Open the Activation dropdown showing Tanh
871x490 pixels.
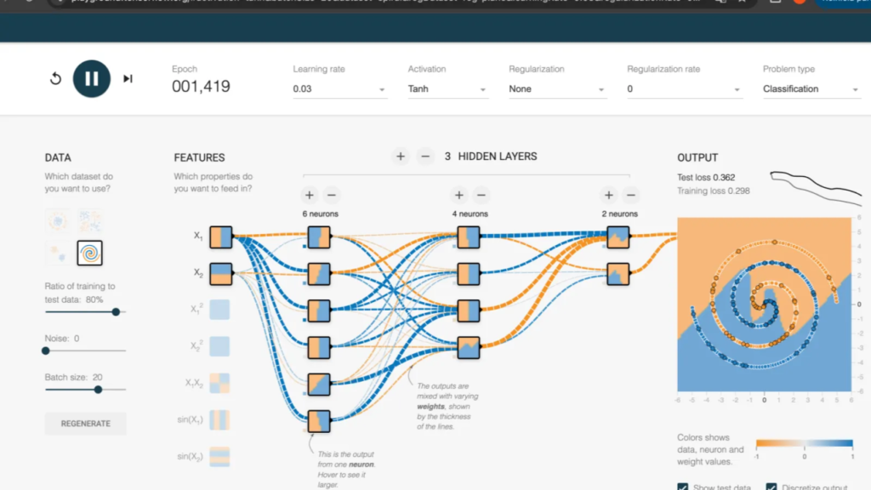(x=447, y=88)
